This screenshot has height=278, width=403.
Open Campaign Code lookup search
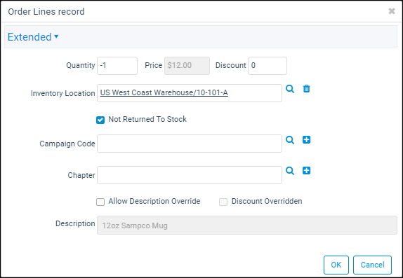point(290,140)
